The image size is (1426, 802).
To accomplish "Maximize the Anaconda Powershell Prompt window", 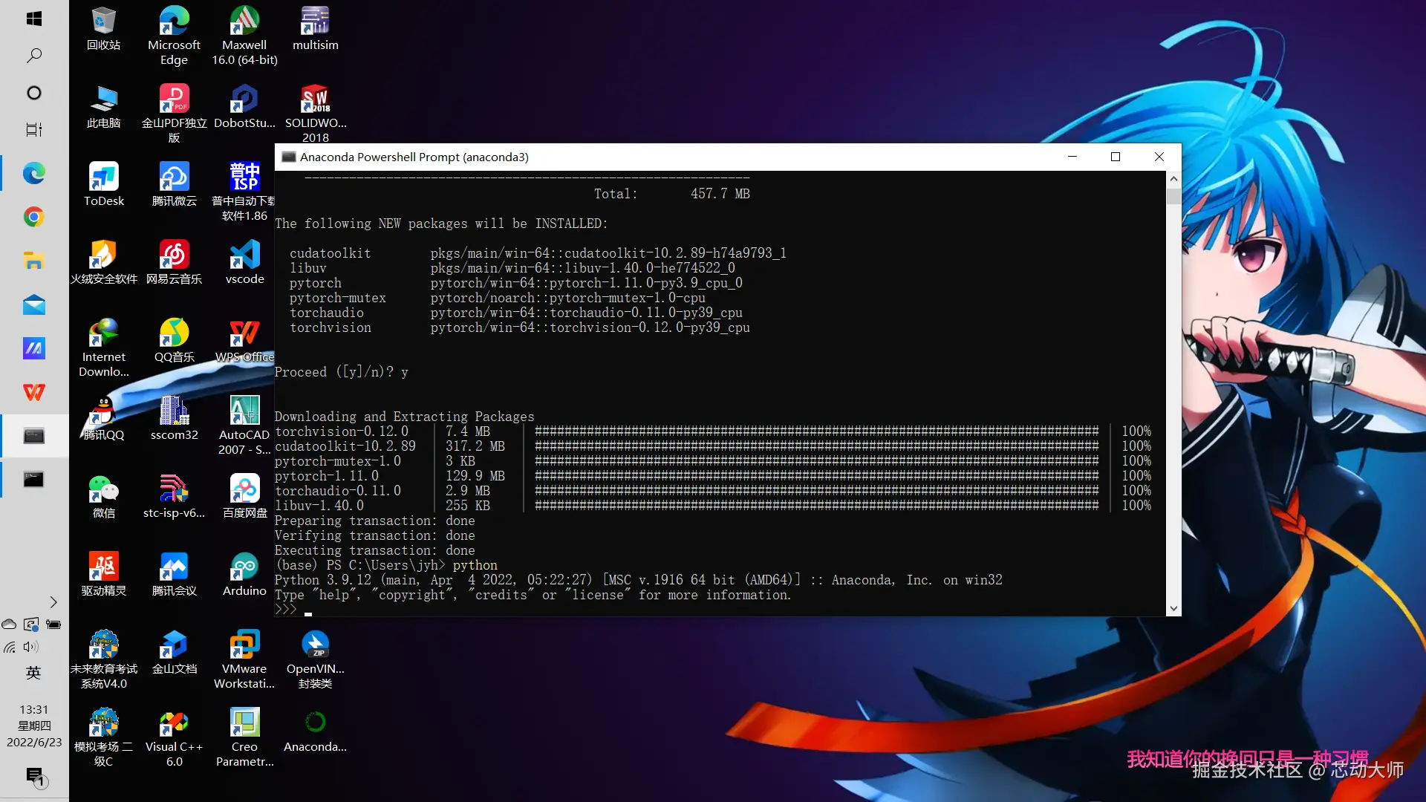I will [1115, 157].
